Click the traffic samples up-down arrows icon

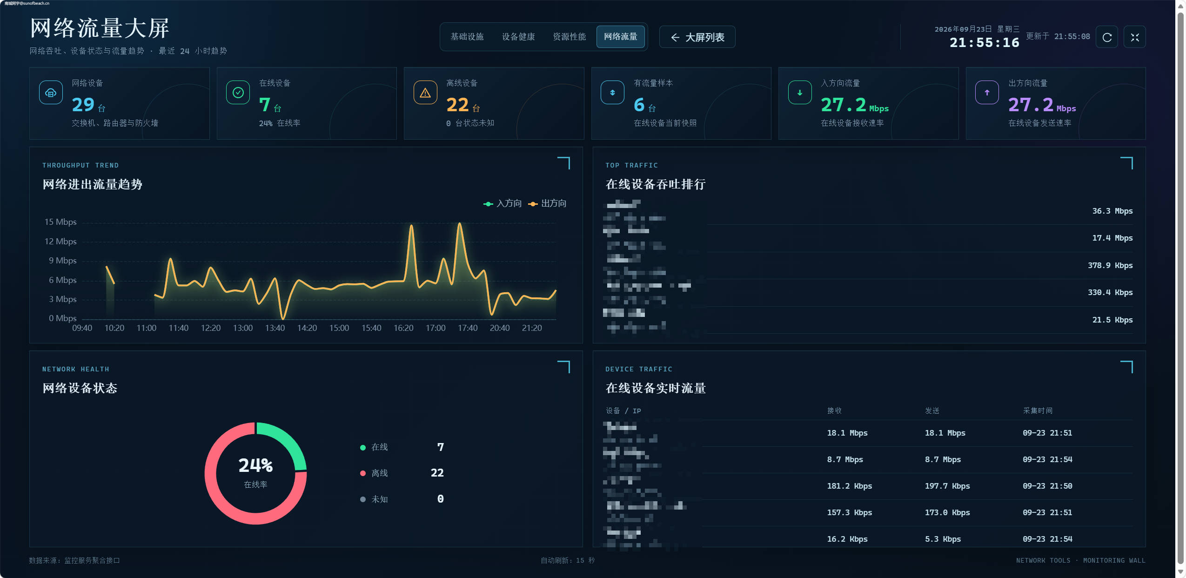point(612,93)
